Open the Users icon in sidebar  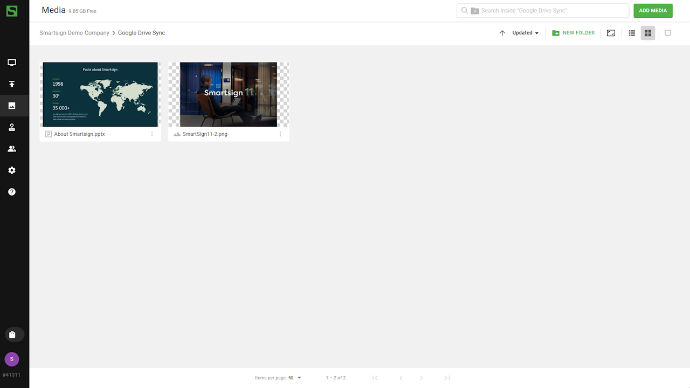point(12,149)
